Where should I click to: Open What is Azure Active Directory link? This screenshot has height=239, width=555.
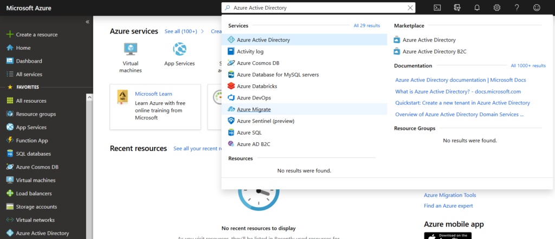tap(458, 91)
